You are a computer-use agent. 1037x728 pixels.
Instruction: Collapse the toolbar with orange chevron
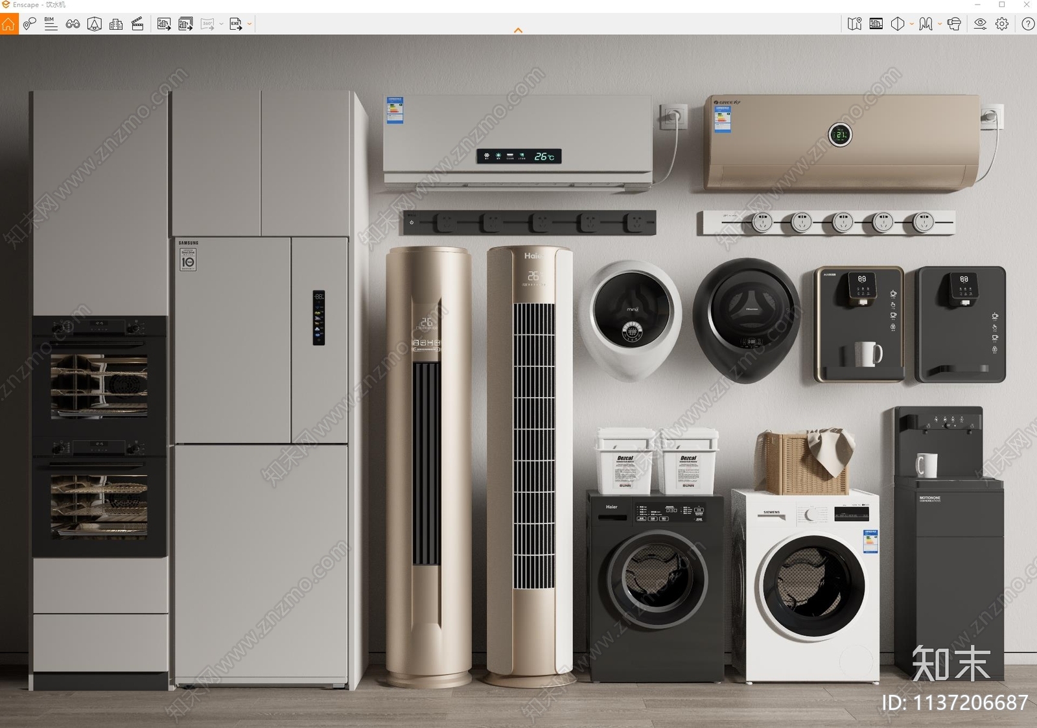(x=518, y=30)
